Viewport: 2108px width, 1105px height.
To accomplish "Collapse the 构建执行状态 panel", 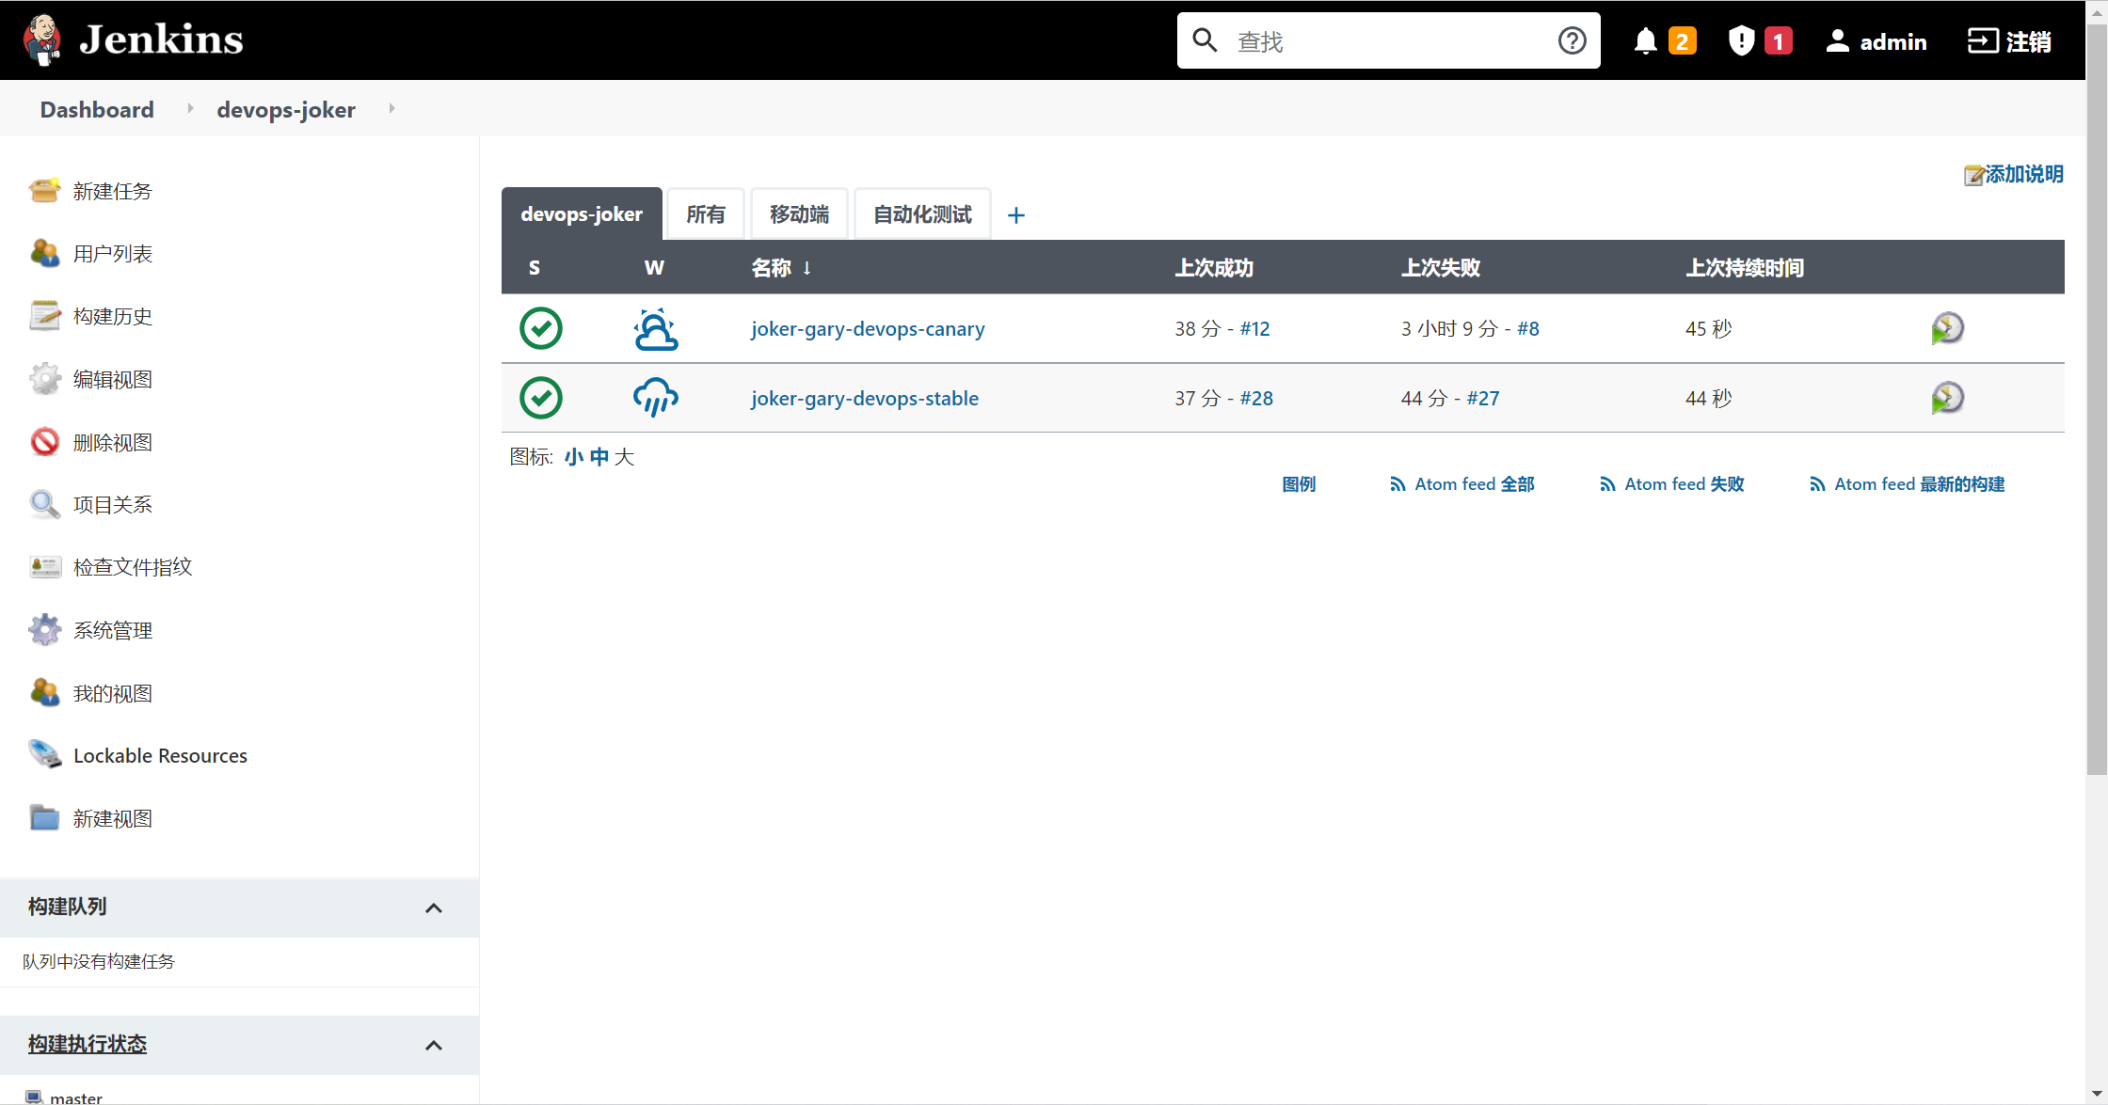I will pos(433,1045).
